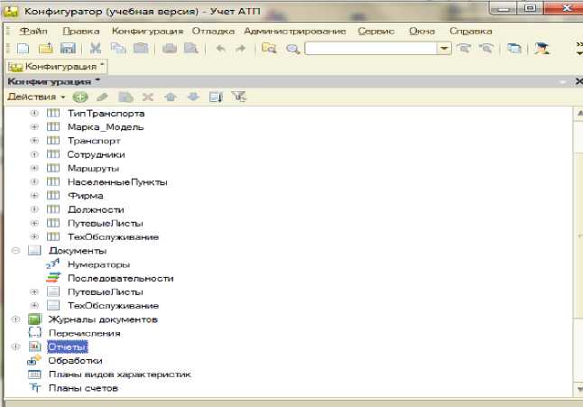Click the Save diskette toolbar icon
Image resolution: width=583 pixels, height=407 pixels.
point(68,49)
